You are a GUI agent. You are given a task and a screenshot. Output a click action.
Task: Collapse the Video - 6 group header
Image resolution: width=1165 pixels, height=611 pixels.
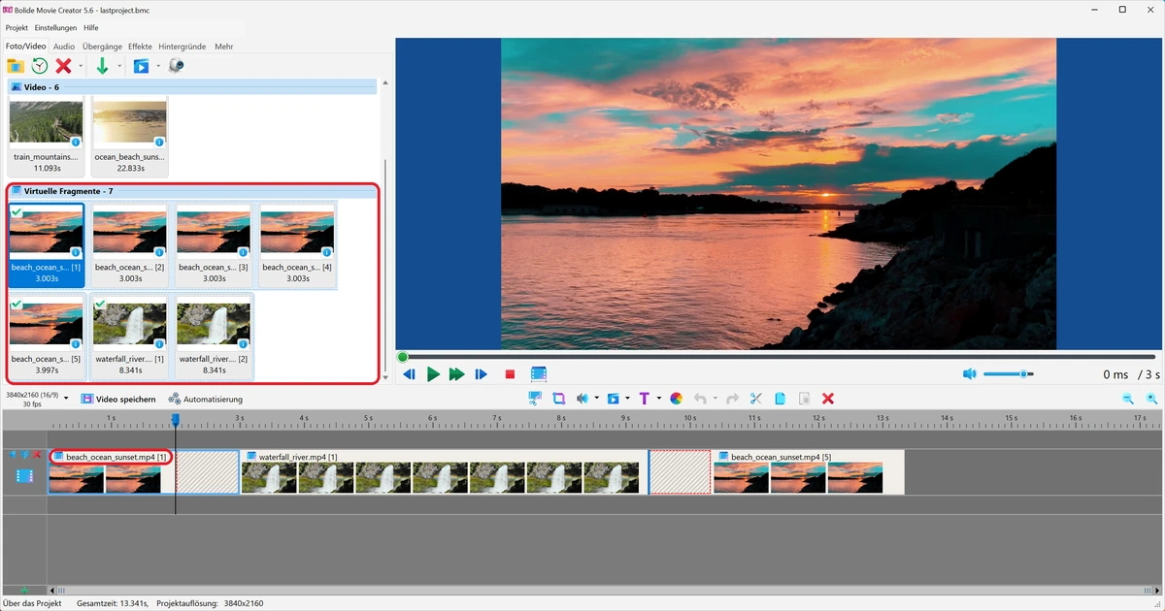click(x=192, y=87)
